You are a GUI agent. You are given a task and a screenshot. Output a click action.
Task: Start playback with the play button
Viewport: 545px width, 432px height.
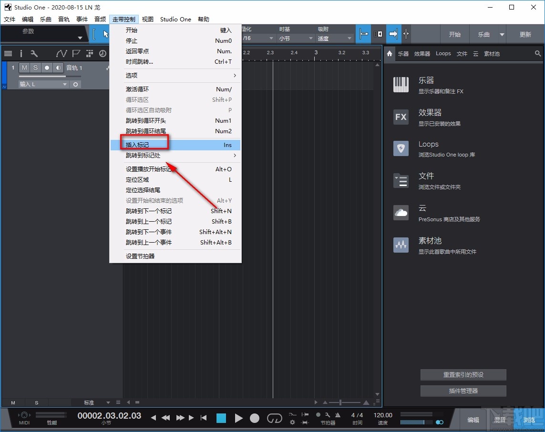point(238,418)
